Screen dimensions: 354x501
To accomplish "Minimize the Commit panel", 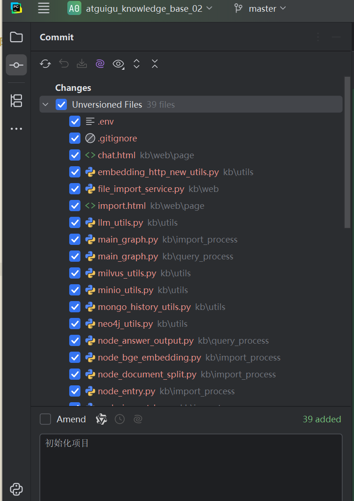I will pos(336,37).
